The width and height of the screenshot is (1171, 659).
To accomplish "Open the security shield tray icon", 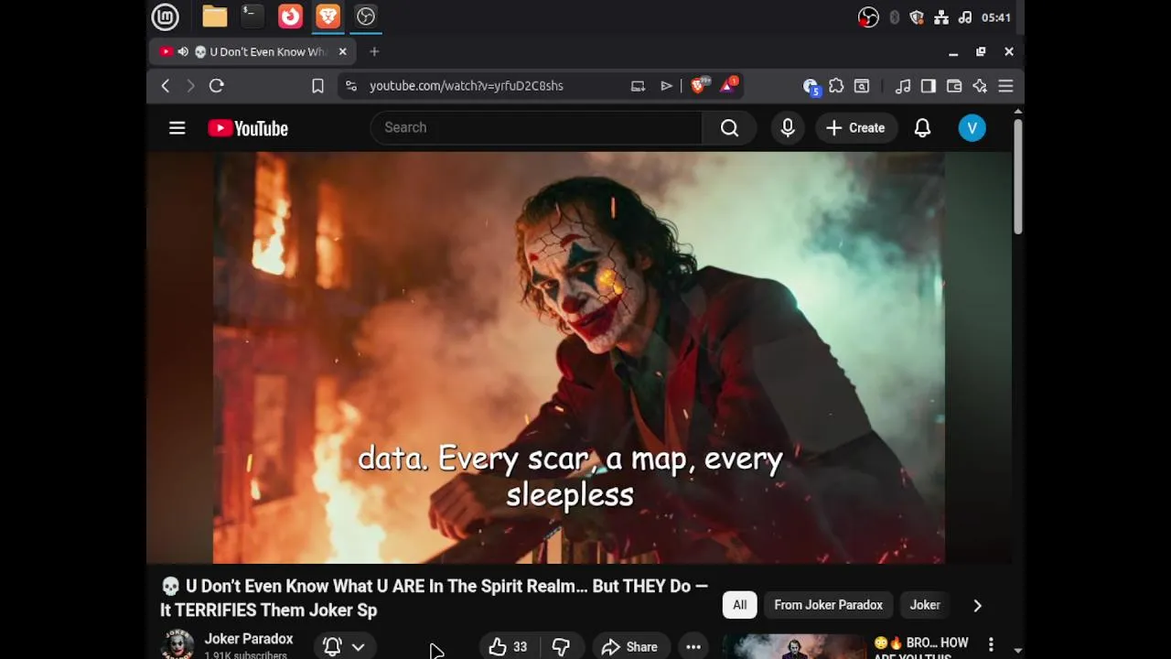I will coord(917,17).
